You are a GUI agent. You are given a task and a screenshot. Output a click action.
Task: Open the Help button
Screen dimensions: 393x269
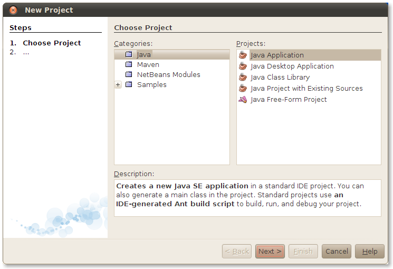[x=370, y=251]
